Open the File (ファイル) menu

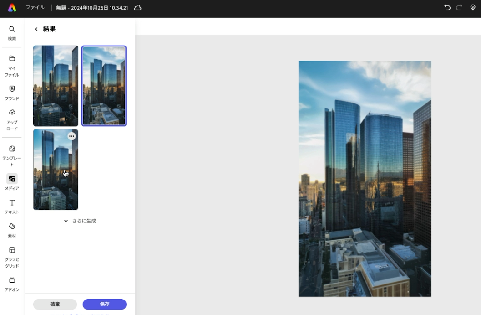tap(35, 8)
